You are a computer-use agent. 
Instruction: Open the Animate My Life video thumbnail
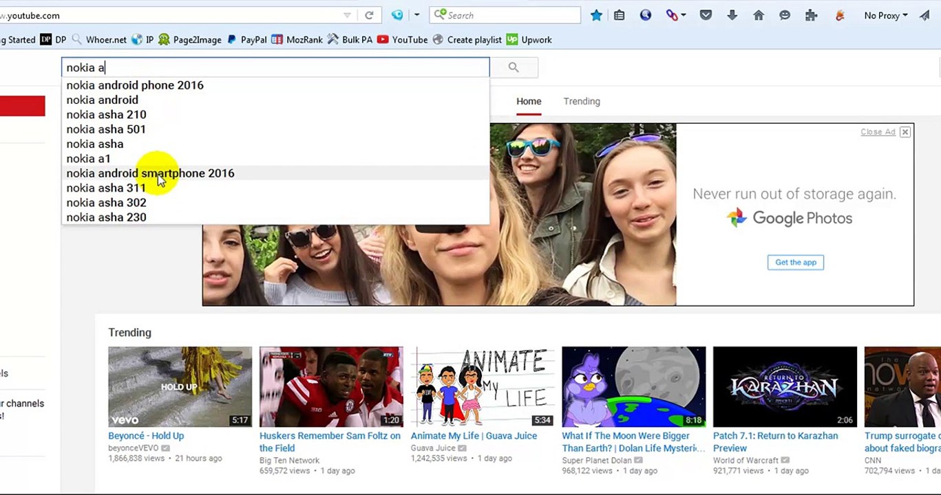[482, 386]
